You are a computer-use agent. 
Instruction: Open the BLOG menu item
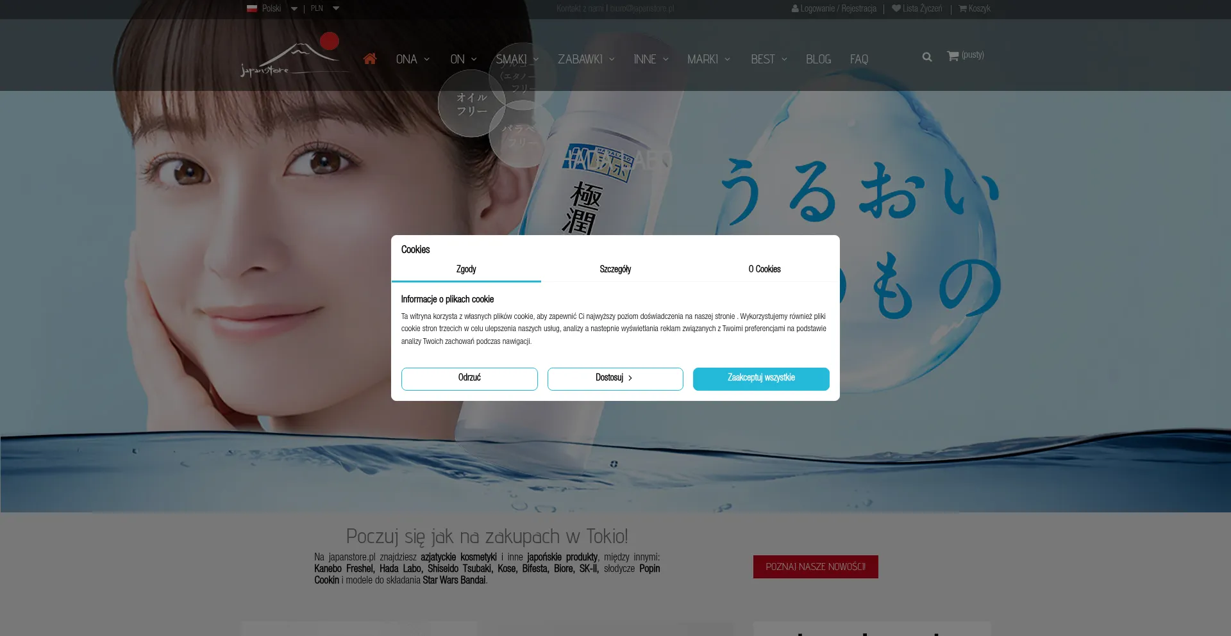tap(818, 59)
